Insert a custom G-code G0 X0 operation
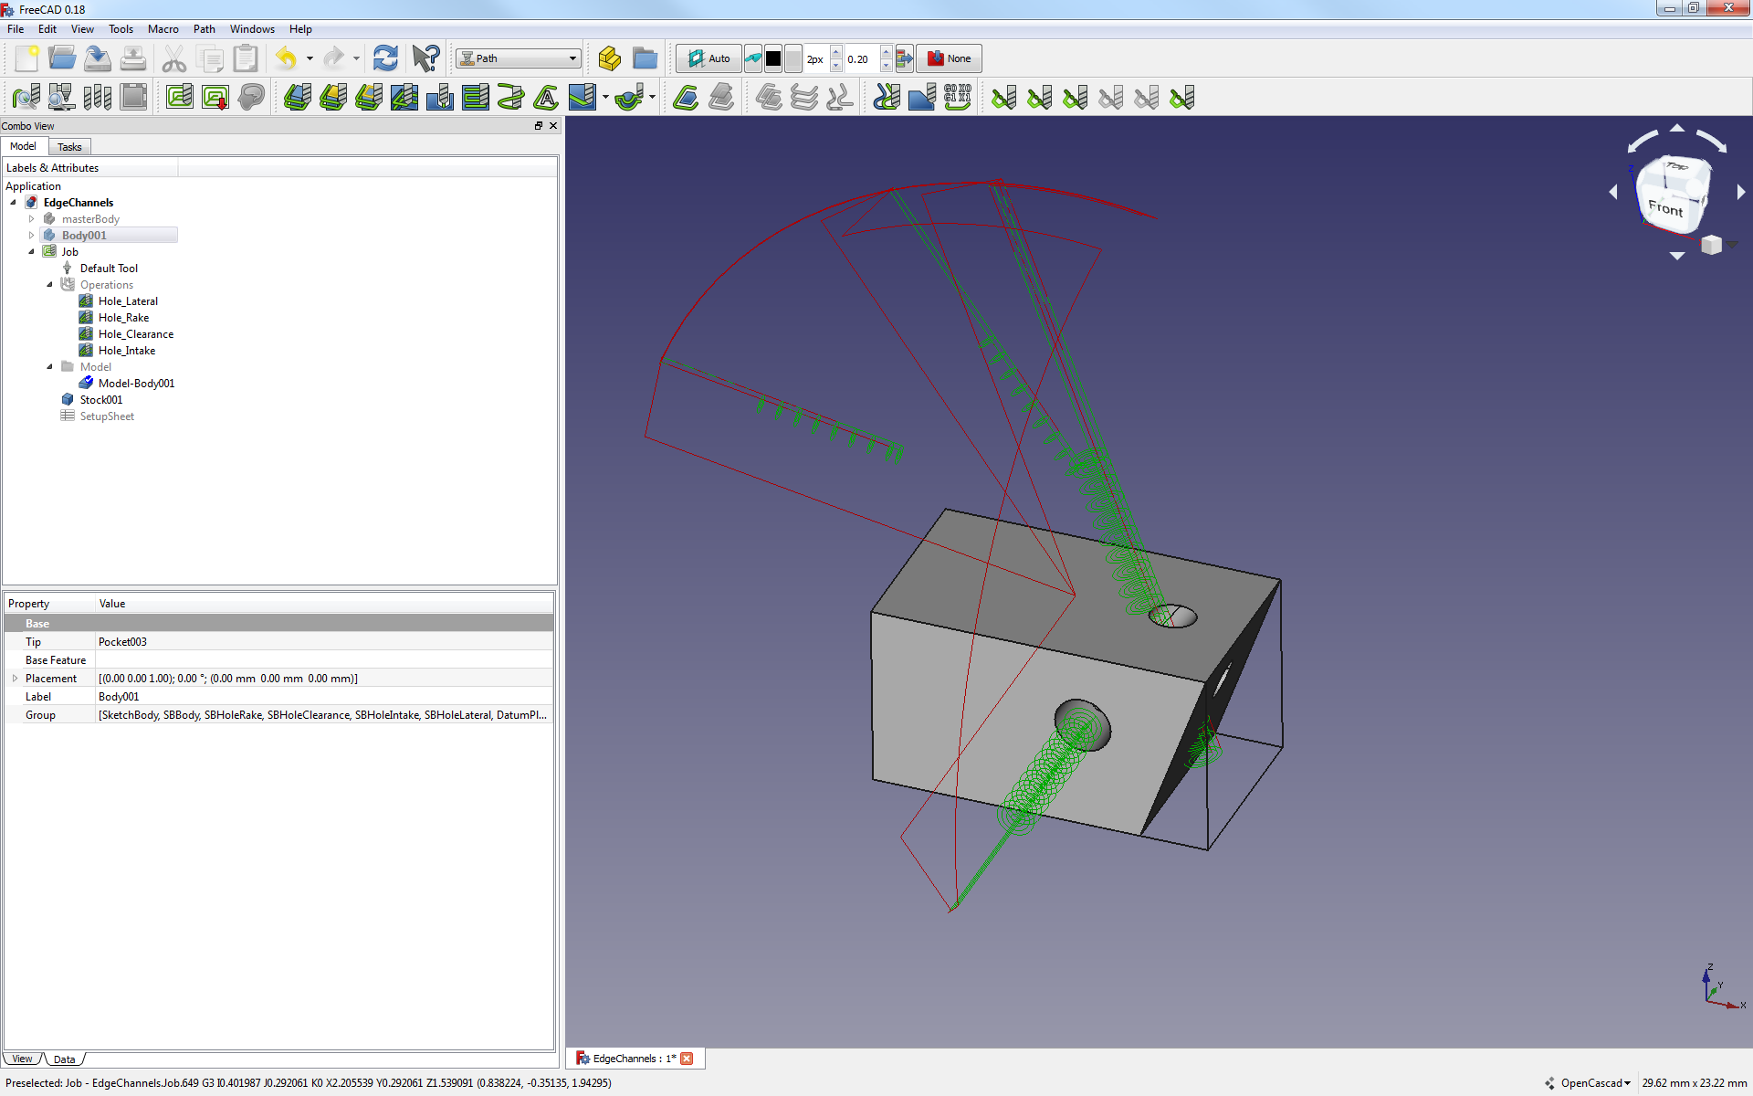1753x1096 pixels. (x=958, y=97)
